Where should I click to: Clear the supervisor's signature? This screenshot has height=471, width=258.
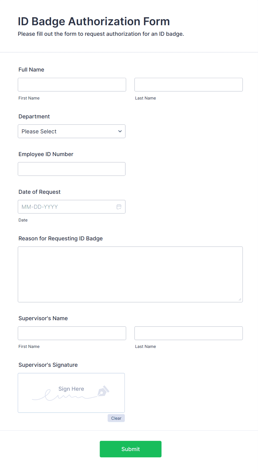[x=116, y=418]
